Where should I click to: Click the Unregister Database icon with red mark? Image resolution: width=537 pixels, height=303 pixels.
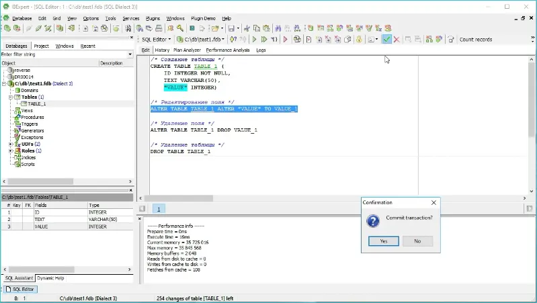(17, 28)
